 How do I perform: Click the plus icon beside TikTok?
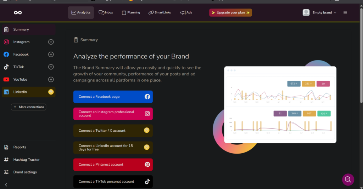tap(51, 67)
